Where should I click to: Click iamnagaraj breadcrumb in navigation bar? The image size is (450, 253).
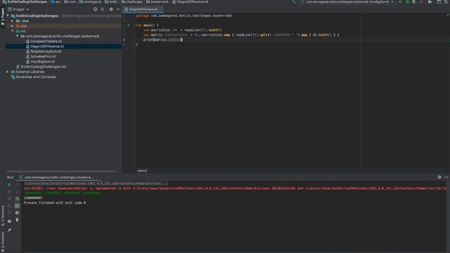[x=90, y=1]
